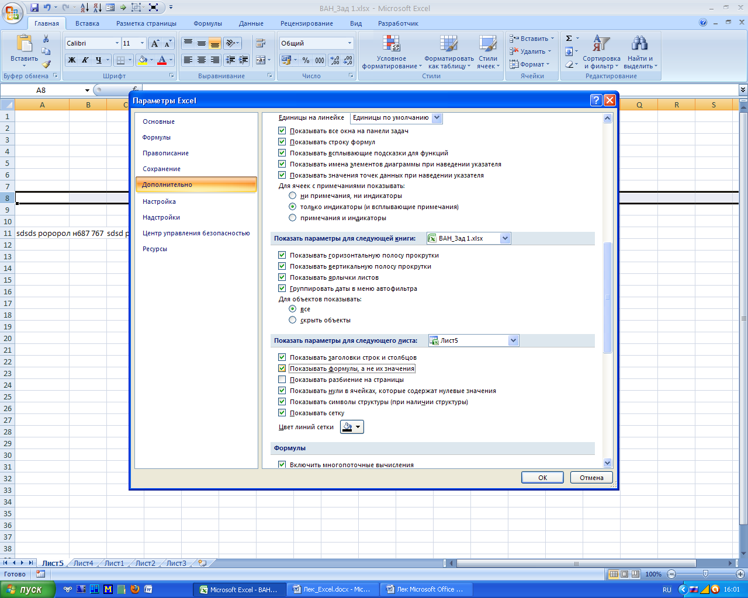Uncheck 'Показывать строку формул' checkbox
Viewport: 748px width, 598px height.
[282, 142]
